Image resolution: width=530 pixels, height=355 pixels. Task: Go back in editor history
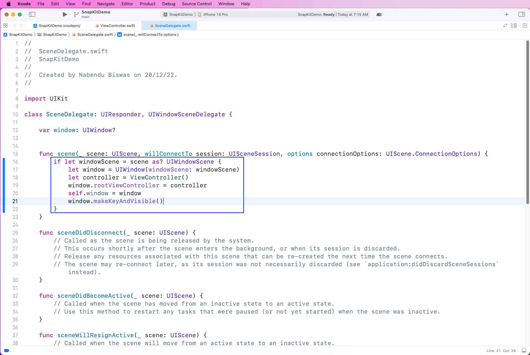(x=15, y=26)
